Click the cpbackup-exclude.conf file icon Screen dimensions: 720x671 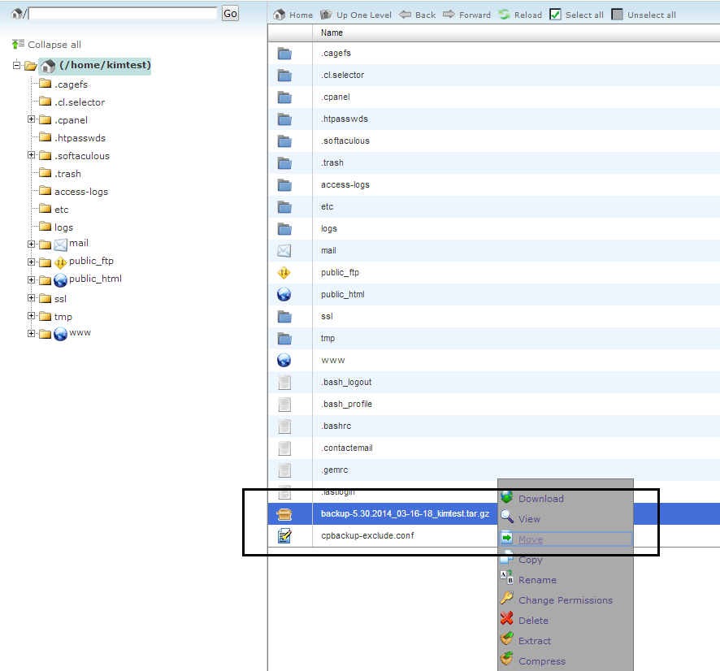284,536
